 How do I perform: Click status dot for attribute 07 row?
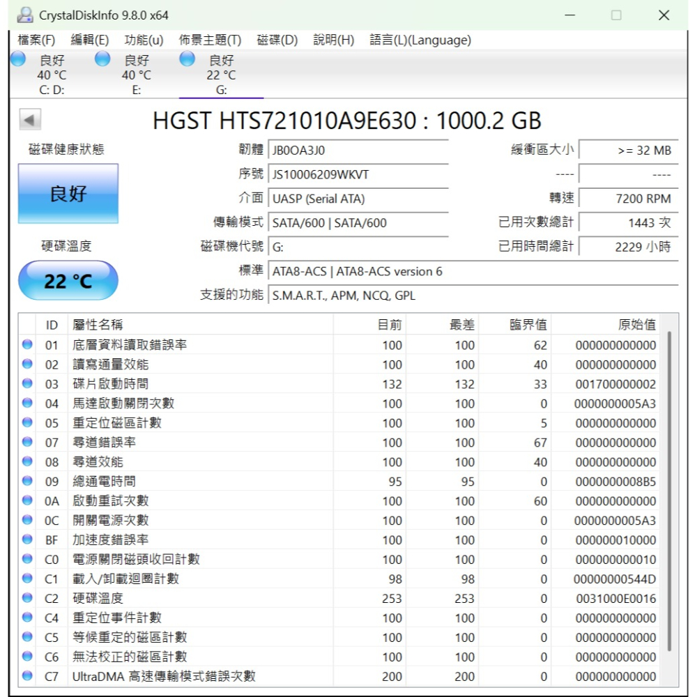pyautogui.click(x=27, y=442)
